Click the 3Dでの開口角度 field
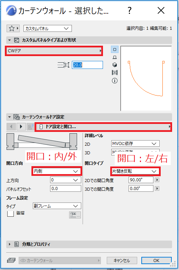Viewport: 179px width, 270px height. (x=141, y=189)
